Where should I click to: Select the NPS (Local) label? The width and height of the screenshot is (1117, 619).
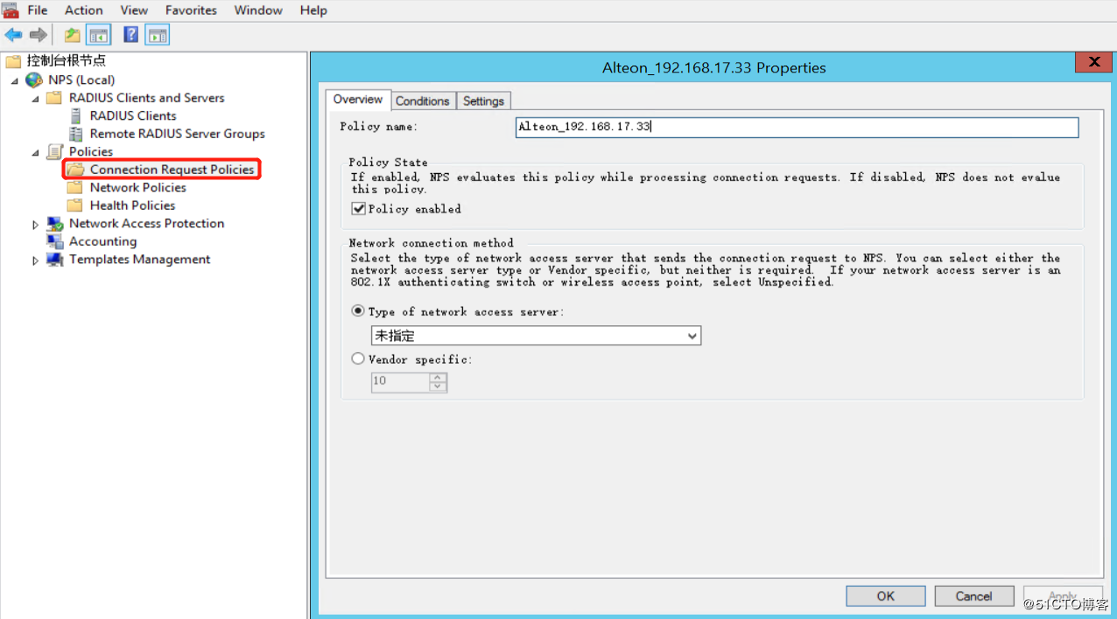point(81,80)
